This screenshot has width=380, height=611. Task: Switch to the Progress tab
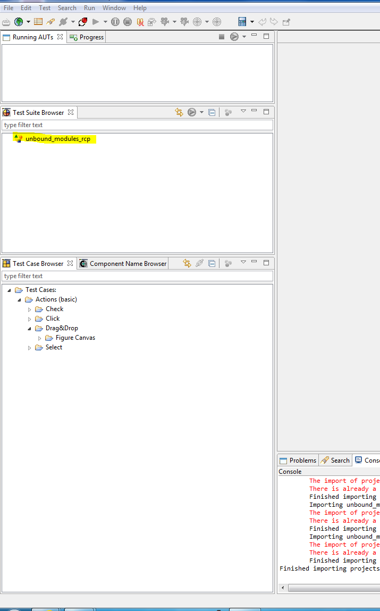click(x=87, y=37)
